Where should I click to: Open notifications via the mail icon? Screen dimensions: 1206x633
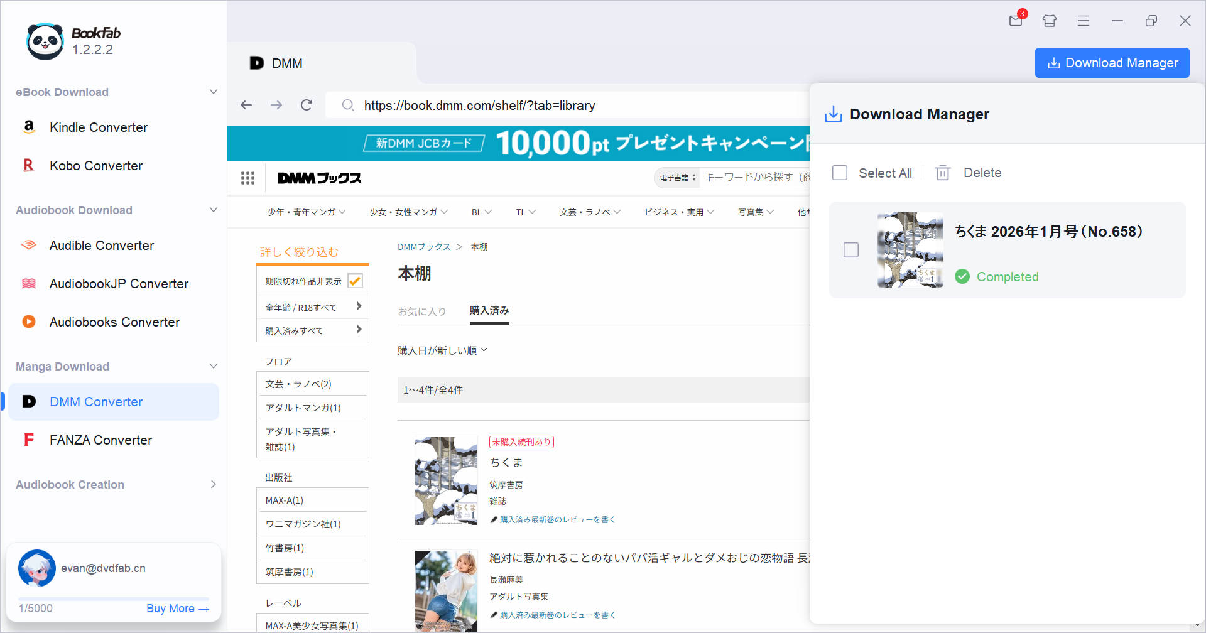[x=1015, y=21]
